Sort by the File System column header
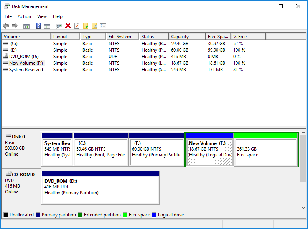The height and width of the screenshot is (229, 308). [123, 37]
